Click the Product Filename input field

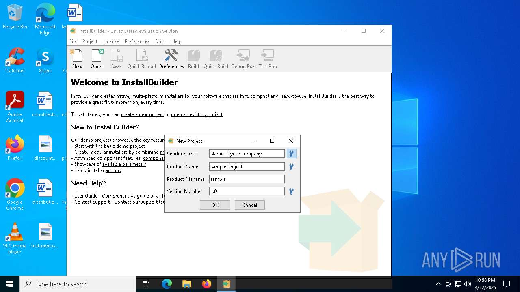tap(247, 179)
